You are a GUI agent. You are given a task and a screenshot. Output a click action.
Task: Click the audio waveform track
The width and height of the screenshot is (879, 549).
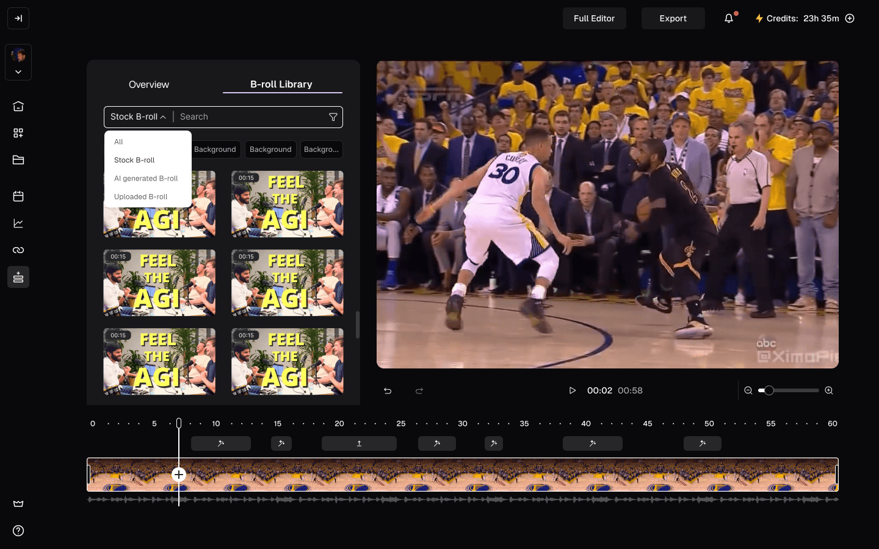coord(463,499)
